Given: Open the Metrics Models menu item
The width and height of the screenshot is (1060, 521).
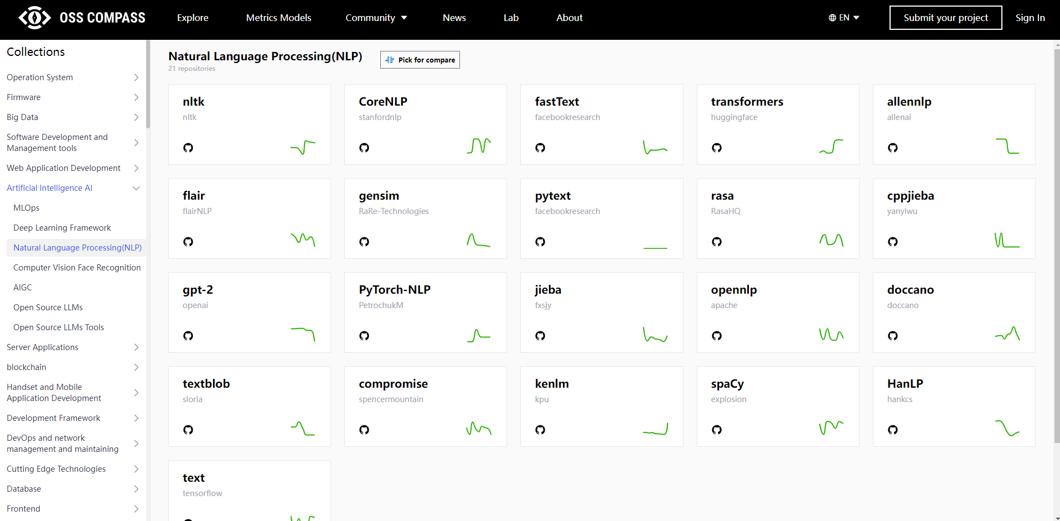Looking at the screenshot, I should click(278, 18).
